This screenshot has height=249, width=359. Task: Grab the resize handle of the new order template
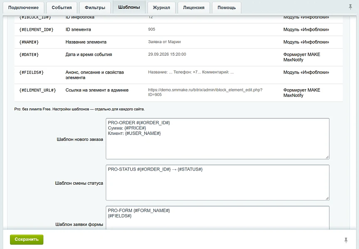[x=327, y=157]
